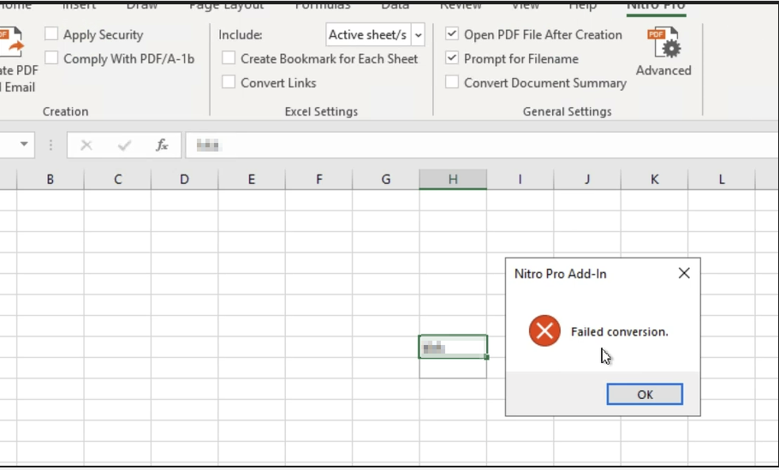Tick the Convert Links checkbox
This screenshot has height=470, width=779.
pyautogui.click(x=229, y=81)
